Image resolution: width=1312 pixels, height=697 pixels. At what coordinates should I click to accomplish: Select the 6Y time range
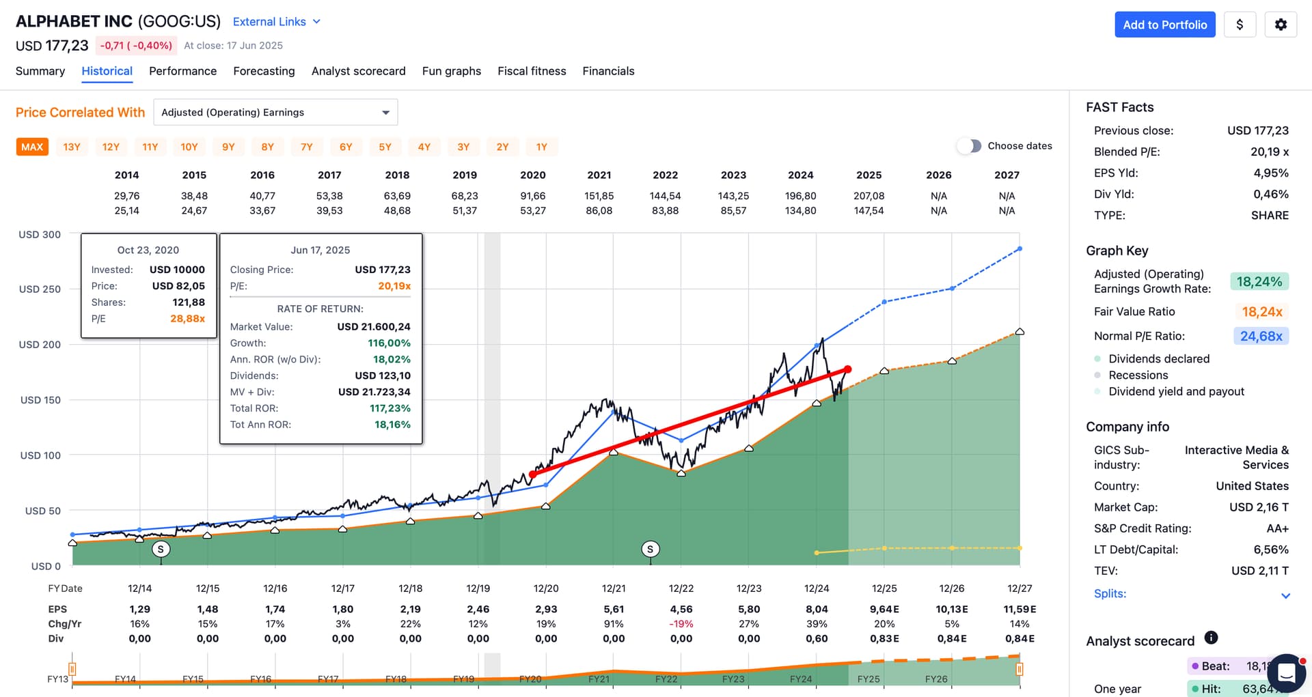pos(346,147)
